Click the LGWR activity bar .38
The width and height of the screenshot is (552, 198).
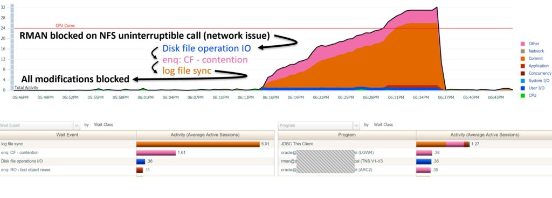(x=424, y=153)
